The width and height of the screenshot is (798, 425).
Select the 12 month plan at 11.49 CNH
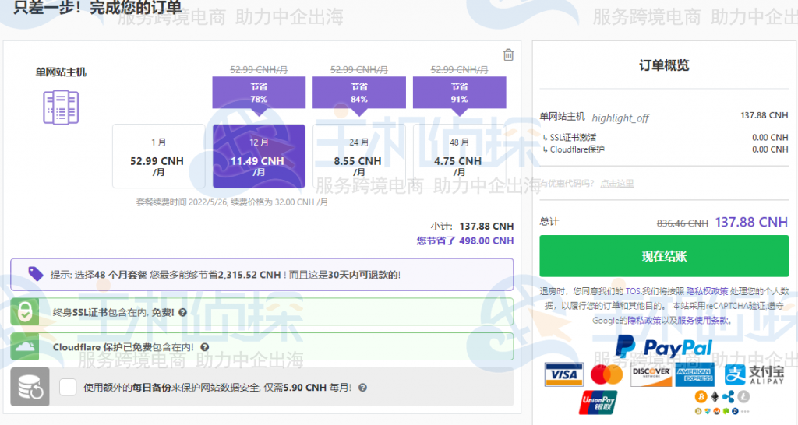259,156
